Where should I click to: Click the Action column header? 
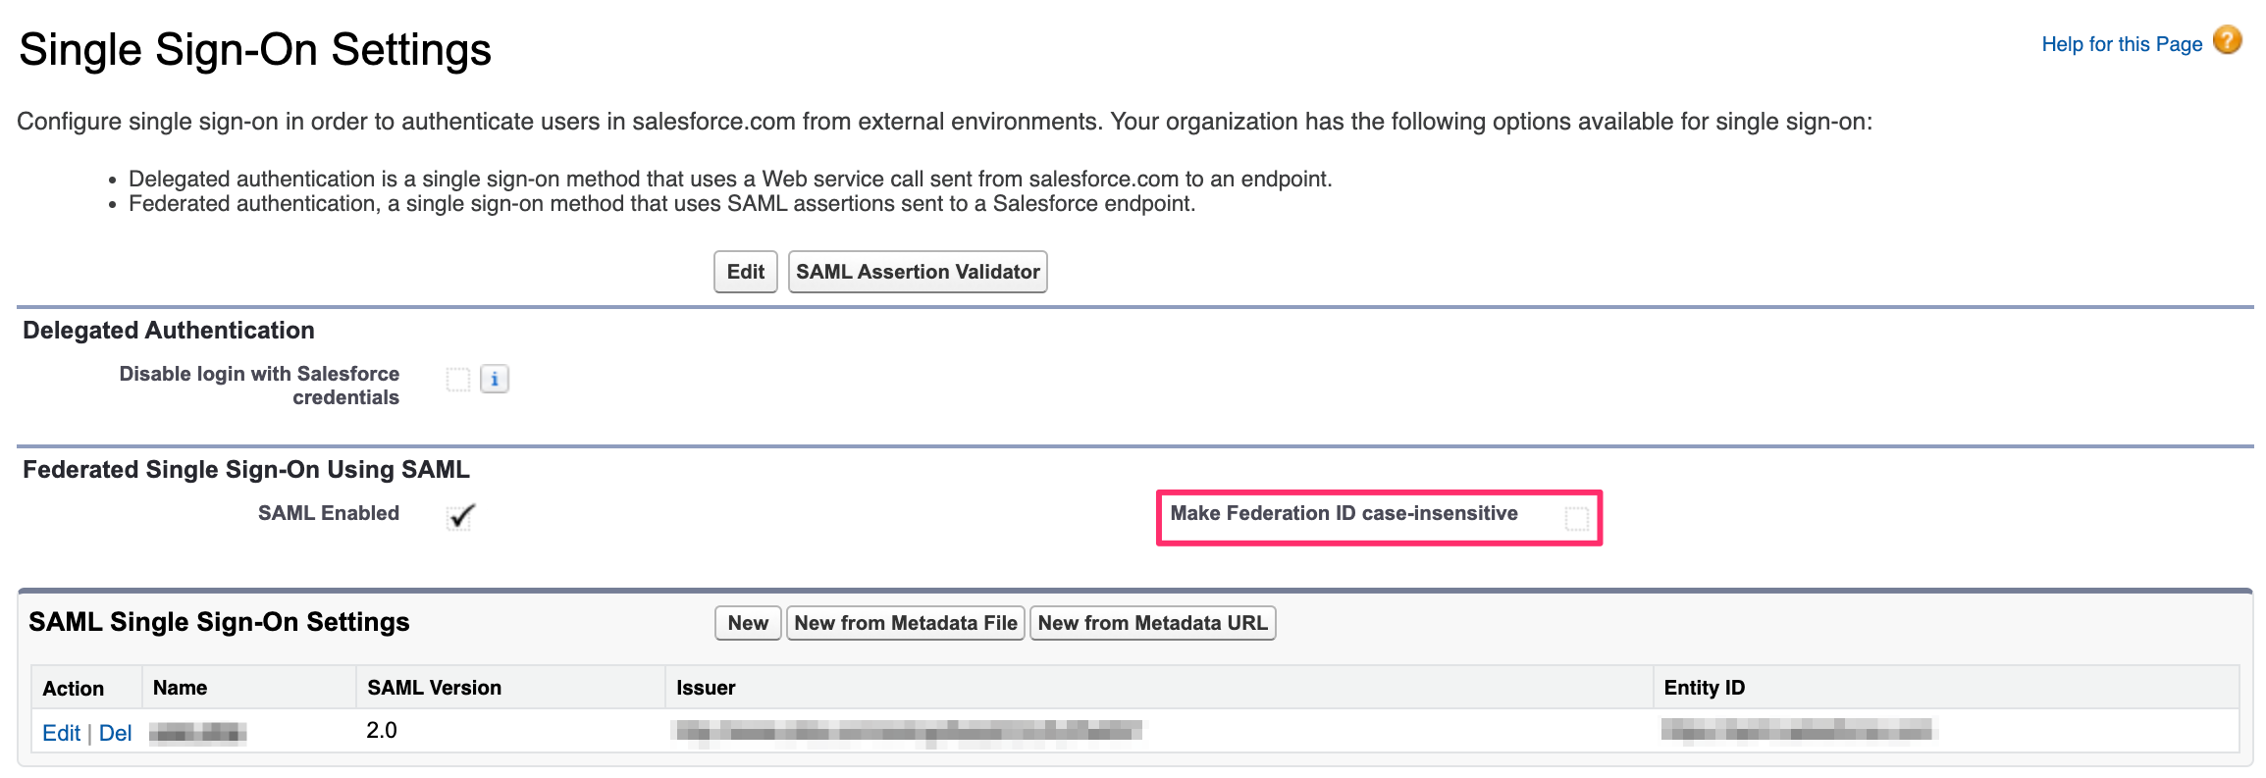pos(74,688)
